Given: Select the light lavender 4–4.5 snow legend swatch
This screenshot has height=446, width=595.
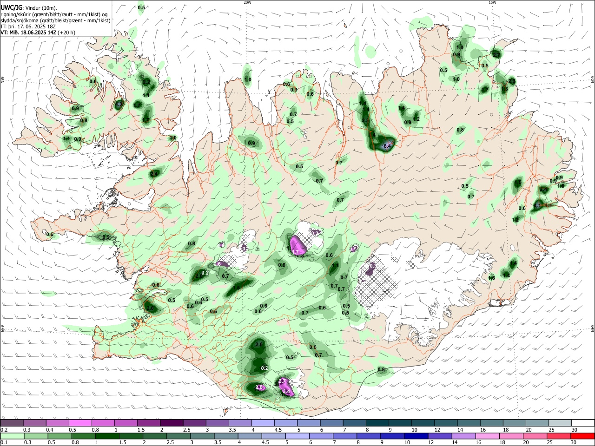Looking at the screenshot, I should click(x=263, y=423).
